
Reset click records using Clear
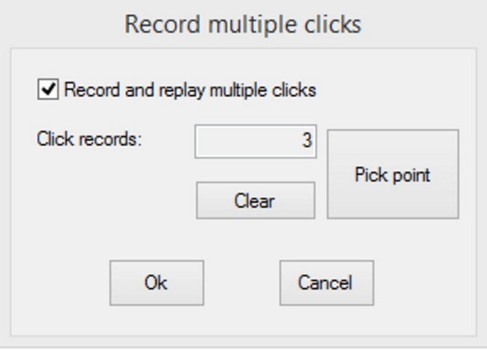tap(255, 200)
